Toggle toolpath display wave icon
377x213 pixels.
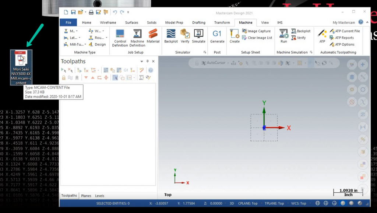(70, 77)
